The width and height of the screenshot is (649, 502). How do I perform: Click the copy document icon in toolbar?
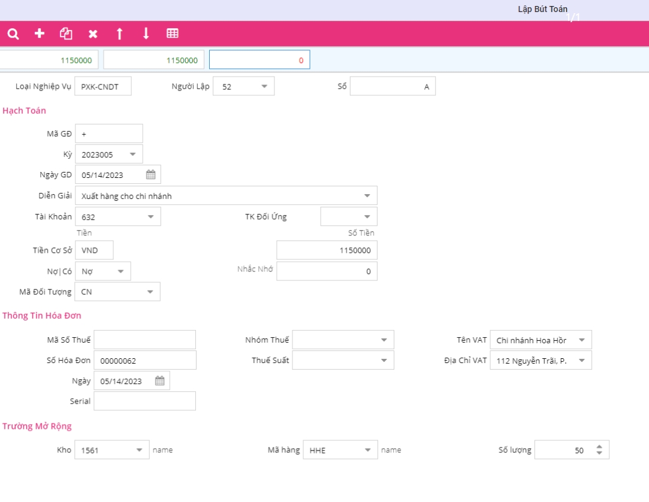pyautogui.click(x=66, y=34)
